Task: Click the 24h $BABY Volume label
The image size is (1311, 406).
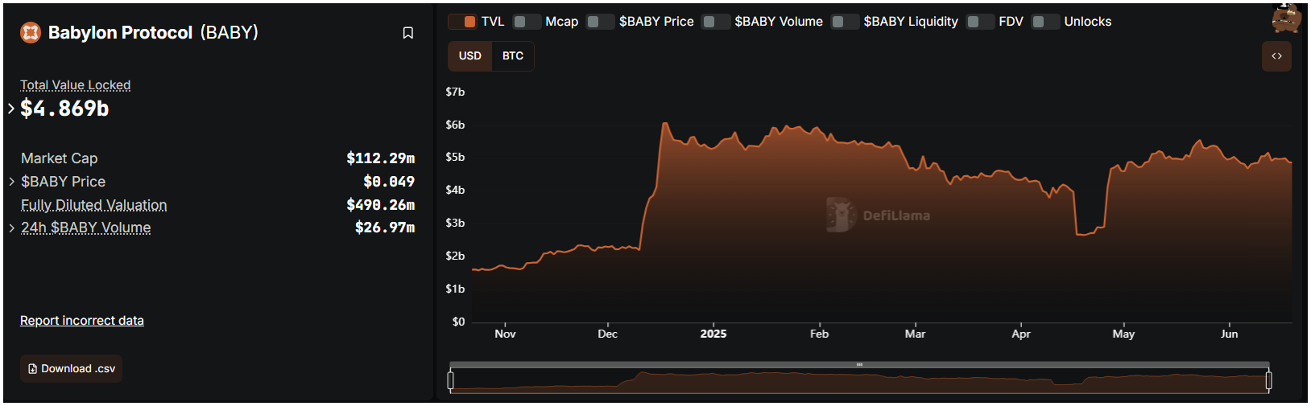Action: (86, 228)
